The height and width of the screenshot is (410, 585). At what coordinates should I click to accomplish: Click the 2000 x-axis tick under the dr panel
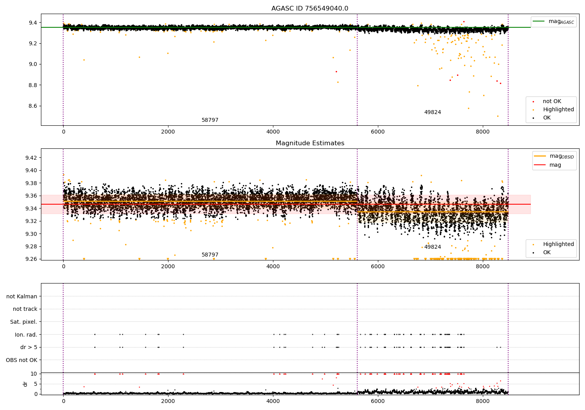pos(168,401)
